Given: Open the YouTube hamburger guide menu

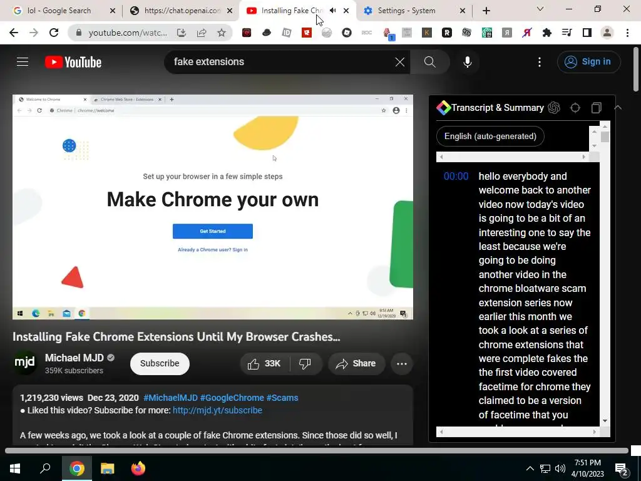Looking at the screenshot, I should pos(23,62).
